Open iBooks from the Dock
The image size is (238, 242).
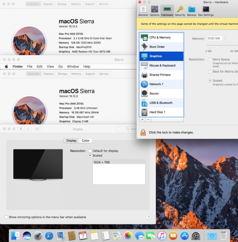(x=173, y=236)
